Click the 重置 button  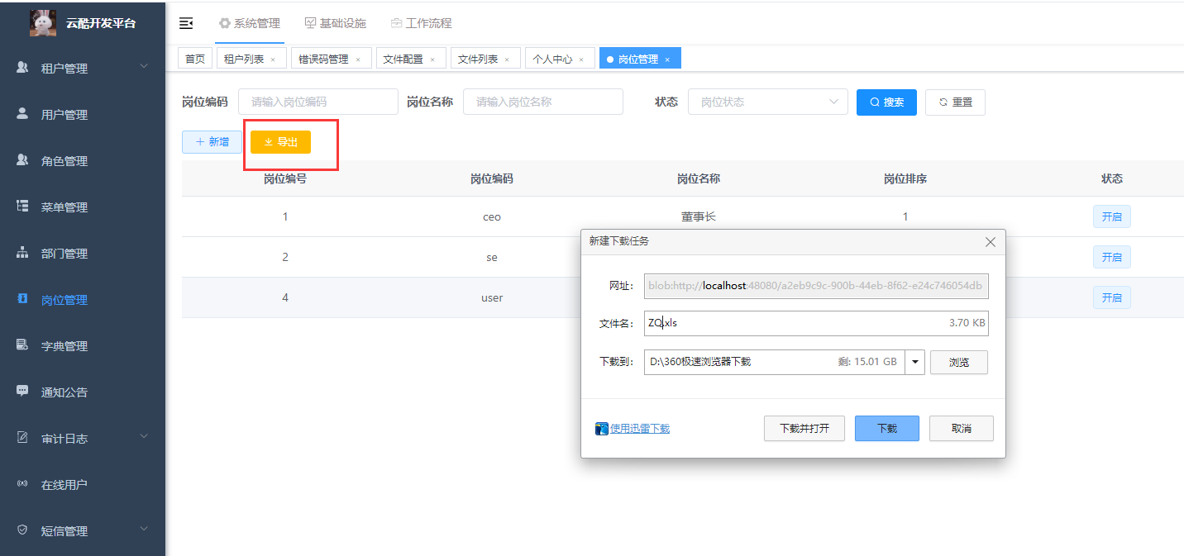(x=955, y=102)
